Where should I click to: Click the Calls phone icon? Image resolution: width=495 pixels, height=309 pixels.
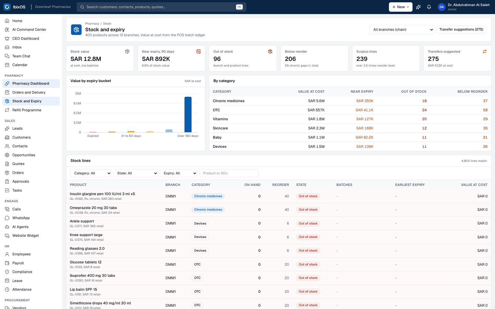tap(7, 209)
